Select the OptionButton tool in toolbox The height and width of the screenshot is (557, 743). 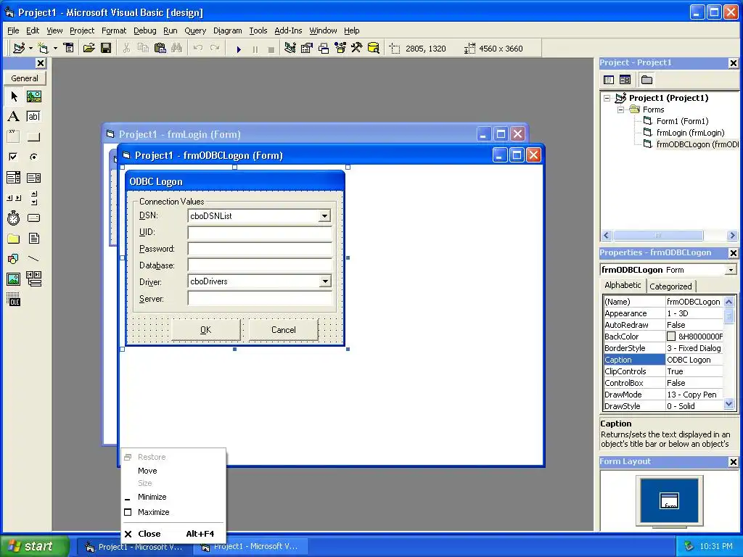33,157
